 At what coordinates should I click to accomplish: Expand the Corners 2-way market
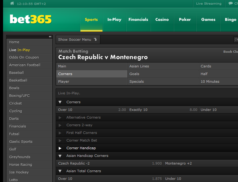click(60, 125)
